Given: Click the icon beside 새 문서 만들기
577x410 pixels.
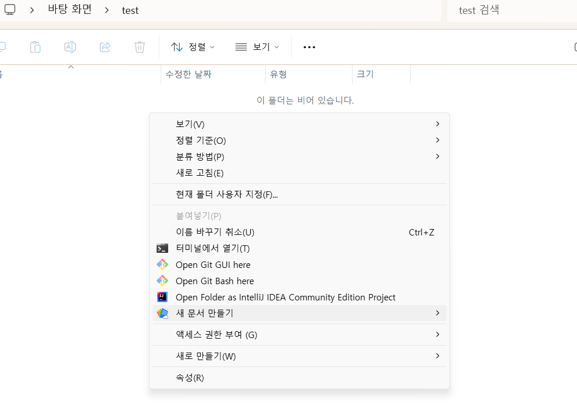Looking at the screenshot, I should click(x=162, y=313).
